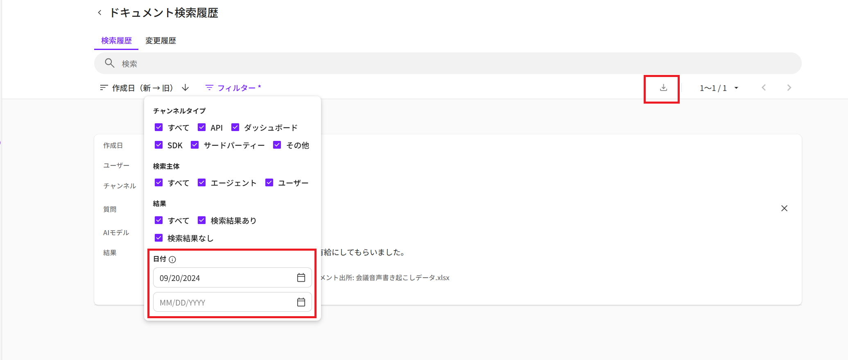
Task: Open the calendar picker for the end date
Action: 301,302
